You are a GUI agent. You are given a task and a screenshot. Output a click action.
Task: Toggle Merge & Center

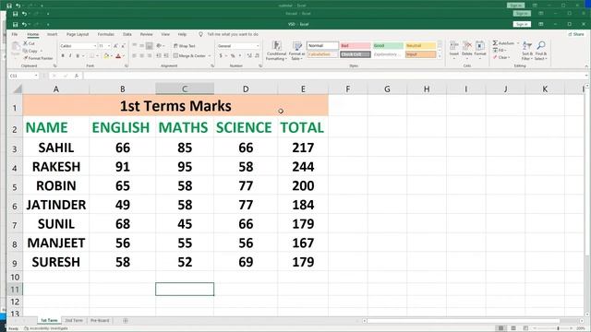189,55
